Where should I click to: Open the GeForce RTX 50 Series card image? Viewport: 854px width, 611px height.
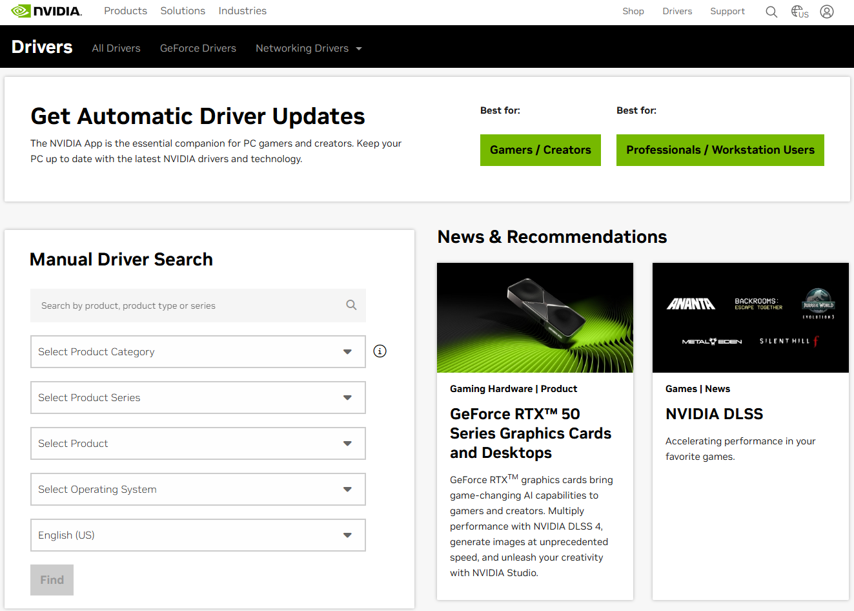pos(535,318)
